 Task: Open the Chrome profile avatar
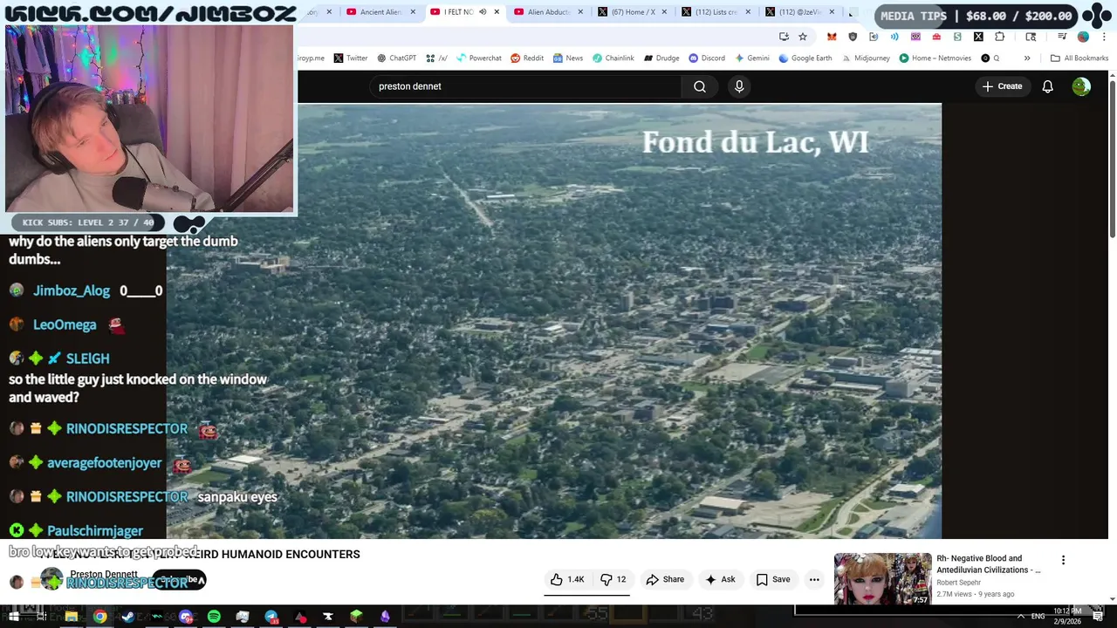pyautogui.click(x=1083, y=37)
